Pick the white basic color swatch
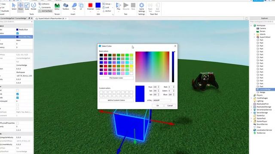The image size is (275, 154). pyautogui.click(x=131, y=74)
